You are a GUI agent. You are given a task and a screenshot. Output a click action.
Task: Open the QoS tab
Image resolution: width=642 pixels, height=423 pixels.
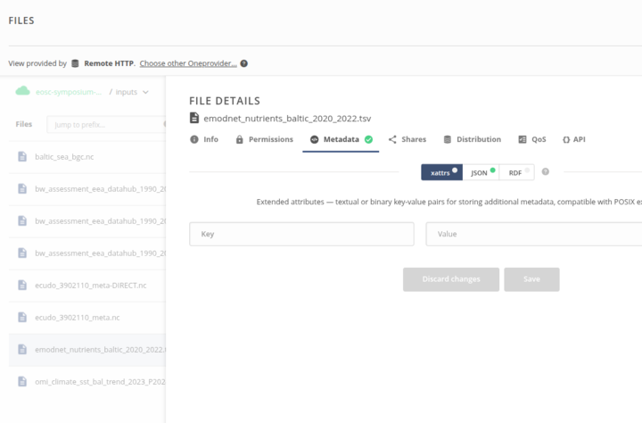click(531, 139)
